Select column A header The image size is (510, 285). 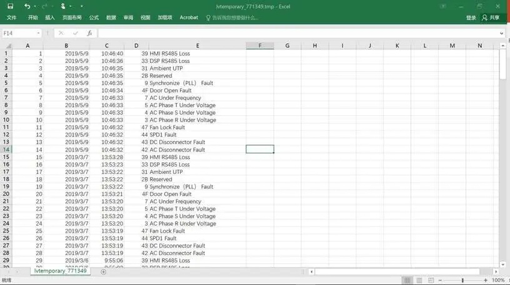[27, 46]
